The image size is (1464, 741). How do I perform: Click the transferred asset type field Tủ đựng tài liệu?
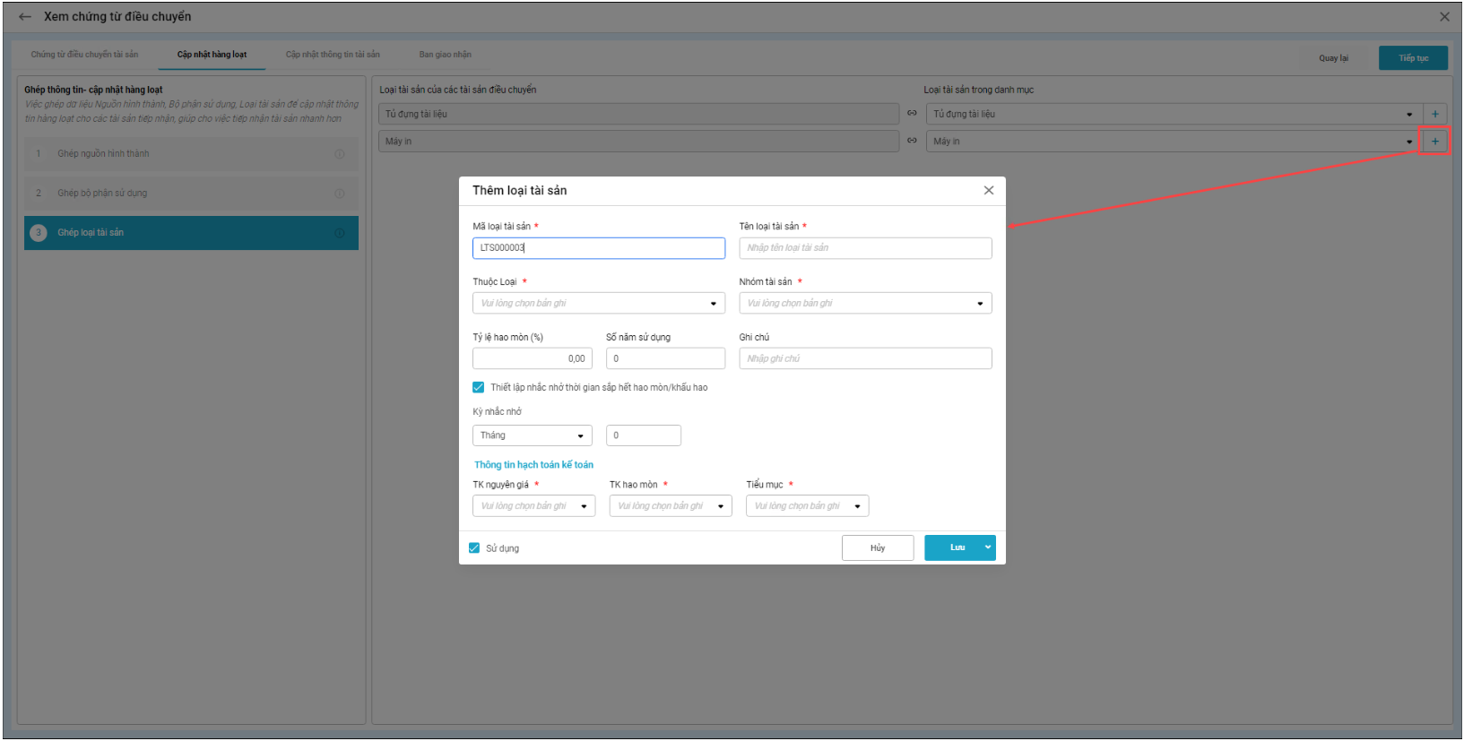[x=639, y=114]
